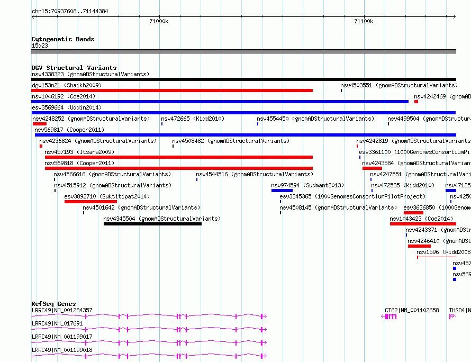Select the red dgv153n21 variant bar
Screen dimensions: 471x362
click(172, 91)
